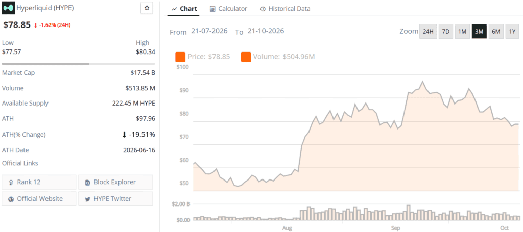523x232 pixels.
Task: Click the Market Cap value $17.54 B
Action: tap(143, 72)
